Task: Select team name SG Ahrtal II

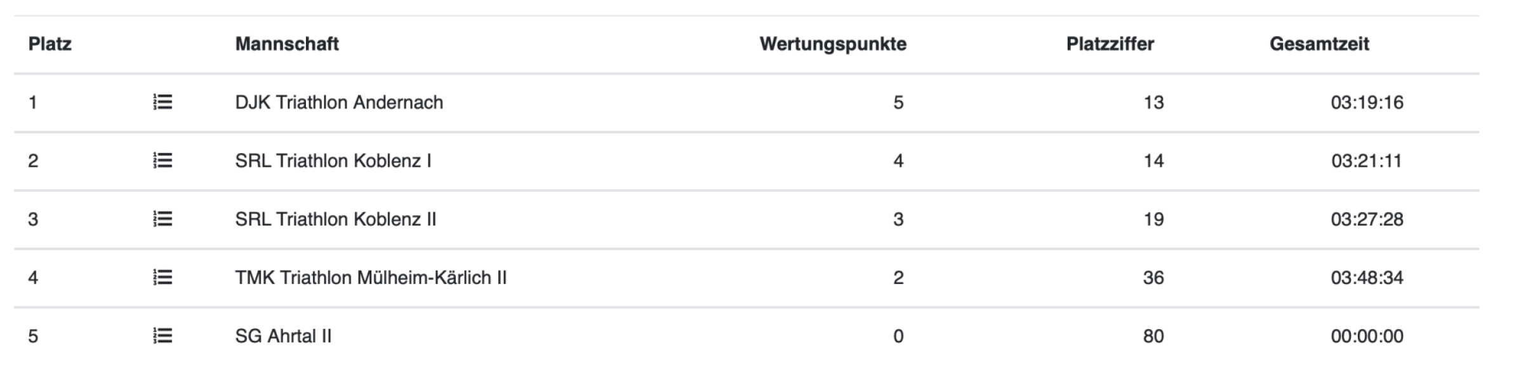Action: 283,336
